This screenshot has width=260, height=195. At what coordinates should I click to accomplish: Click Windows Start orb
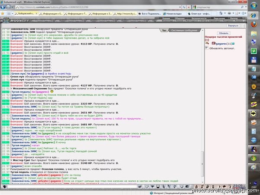coord(253,6)
